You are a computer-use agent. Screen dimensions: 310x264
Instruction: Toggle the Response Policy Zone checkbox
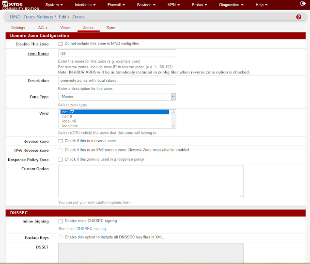(61, 159)
